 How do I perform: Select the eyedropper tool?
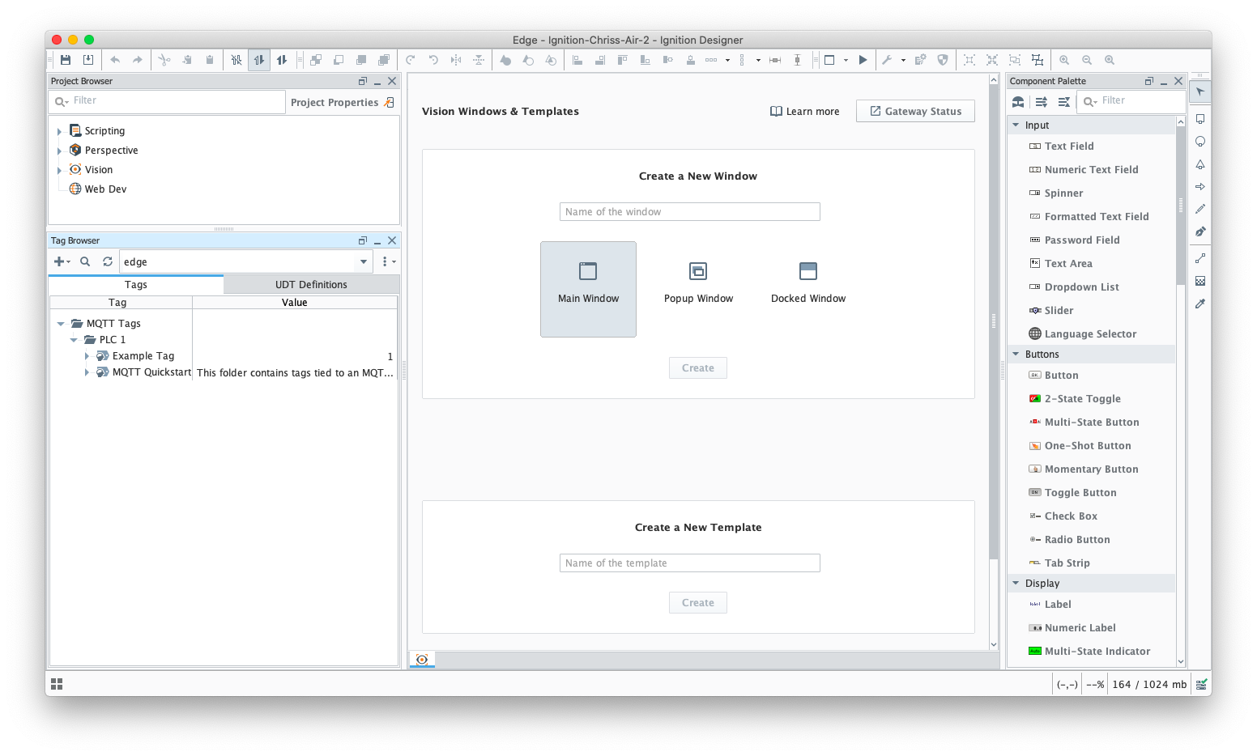1200,304
